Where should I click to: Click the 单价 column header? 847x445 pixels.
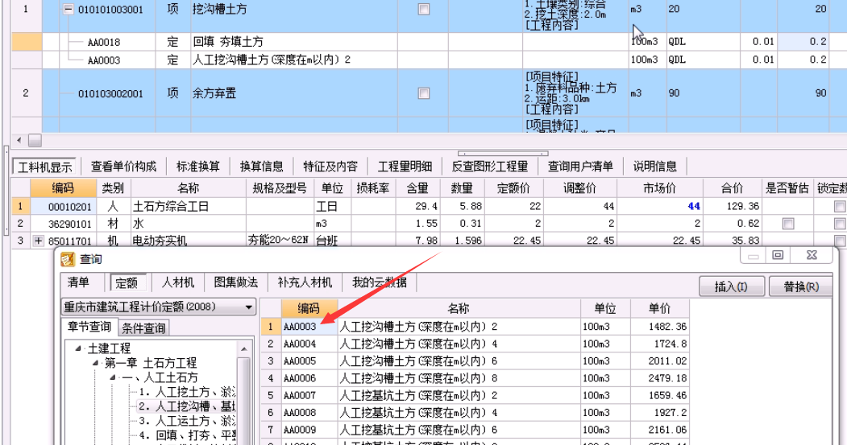tap(659, 308)
